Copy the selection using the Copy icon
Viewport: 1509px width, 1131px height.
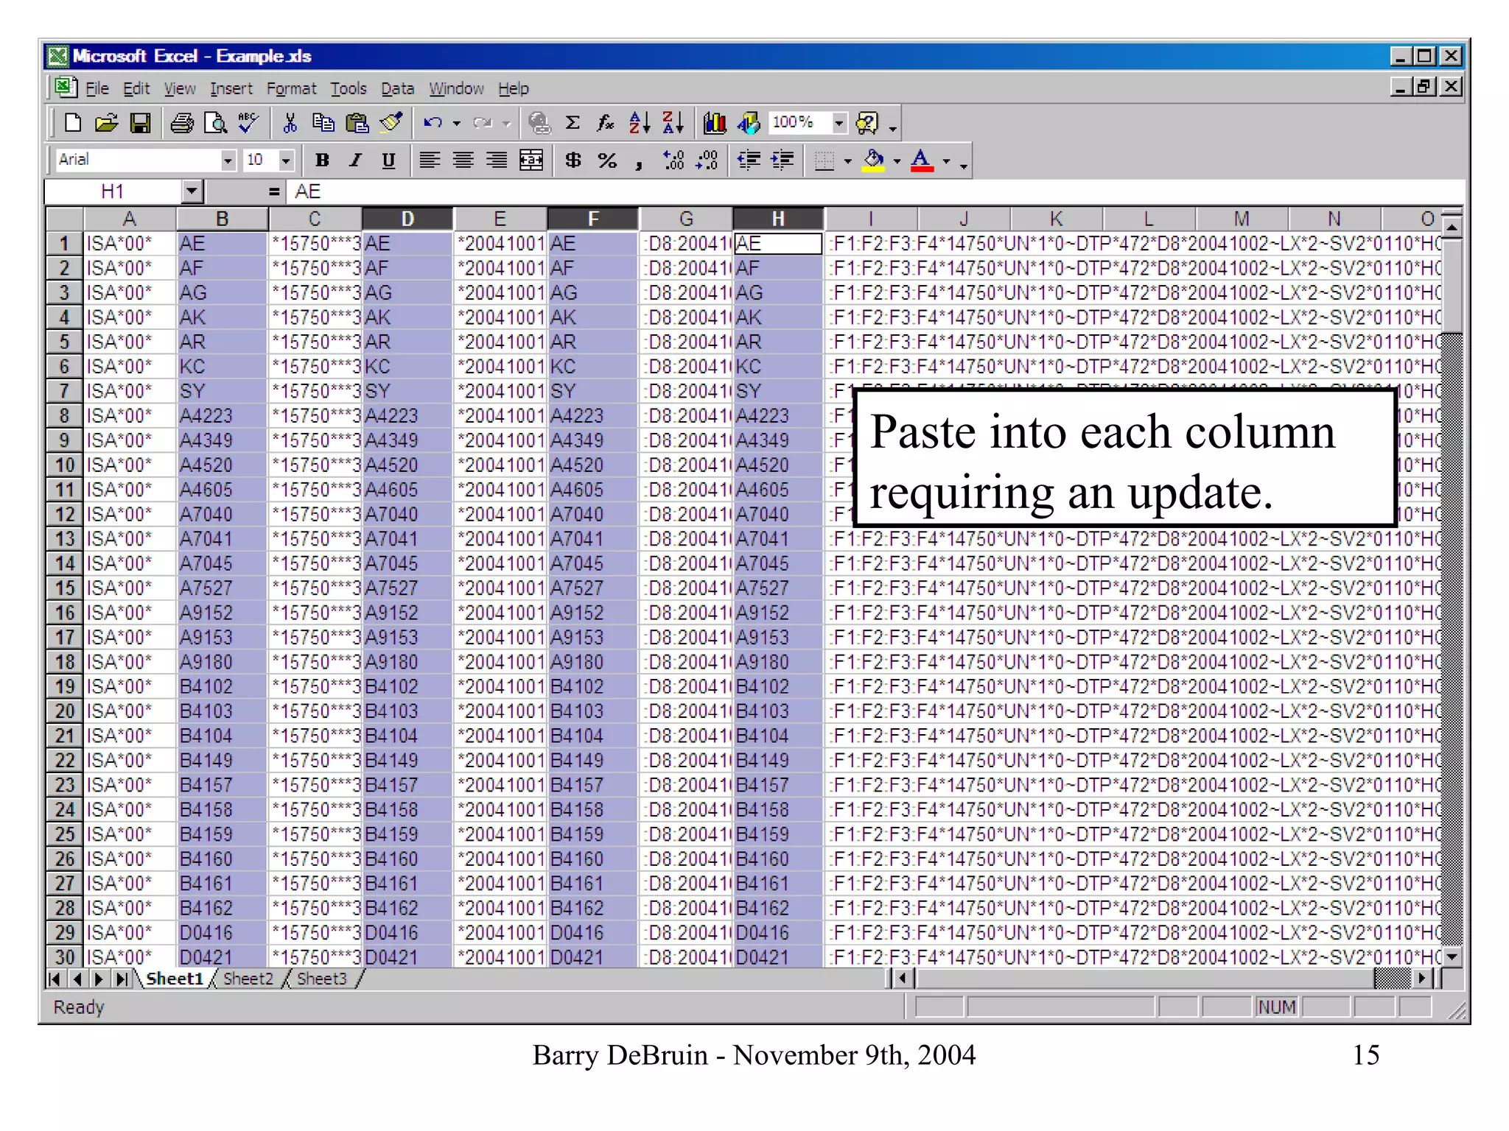[x=323, y=123]
